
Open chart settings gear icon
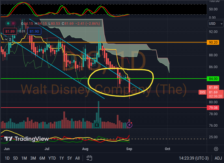click(x=216, y=149)
